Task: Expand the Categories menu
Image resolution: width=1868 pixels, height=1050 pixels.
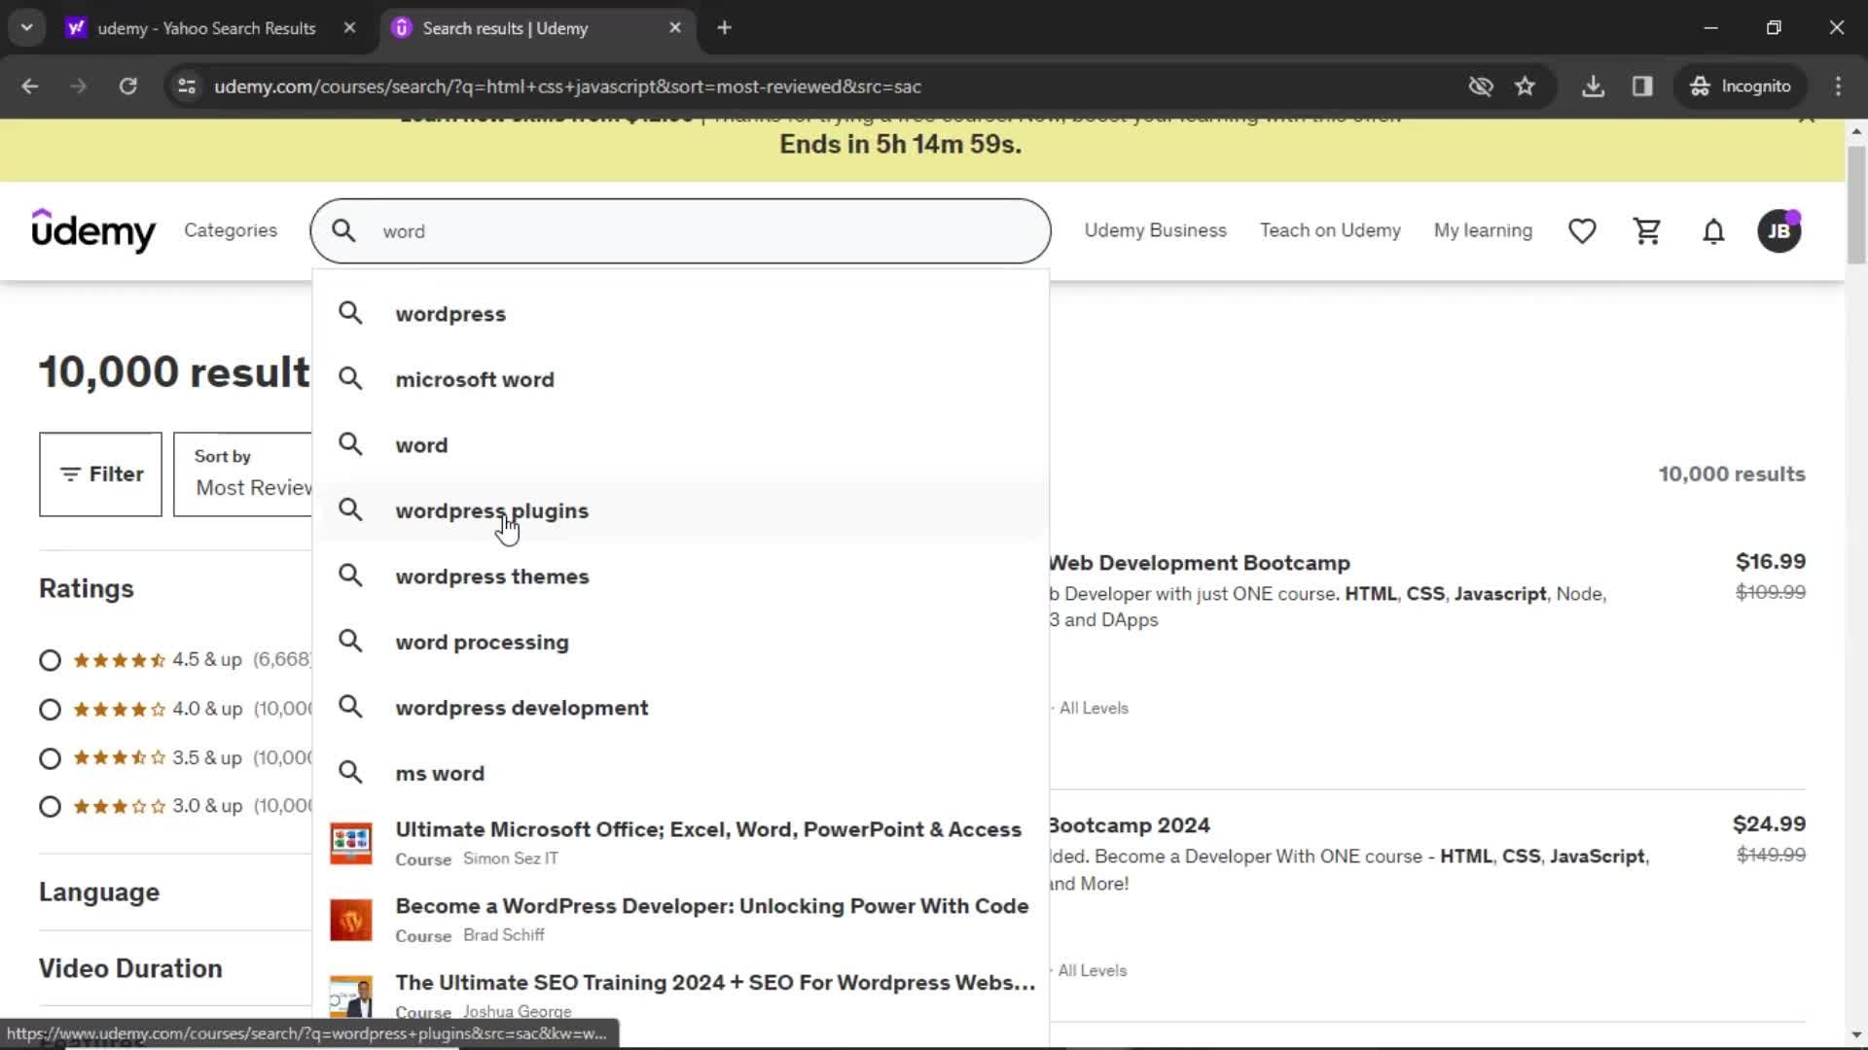Action: coord(231,230)
